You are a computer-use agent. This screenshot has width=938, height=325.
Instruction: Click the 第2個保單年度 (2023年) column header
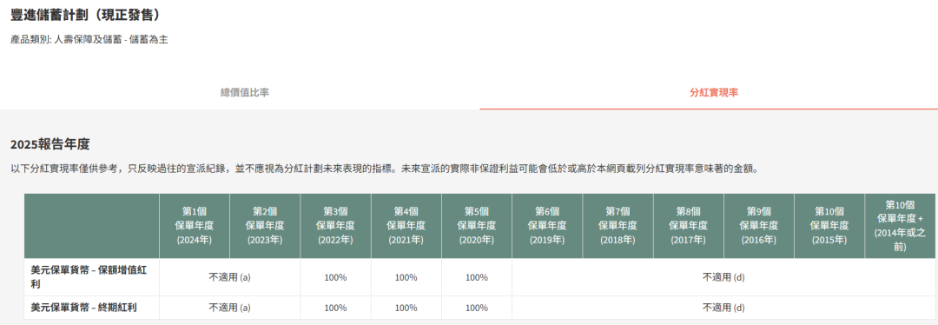[265, 226]
